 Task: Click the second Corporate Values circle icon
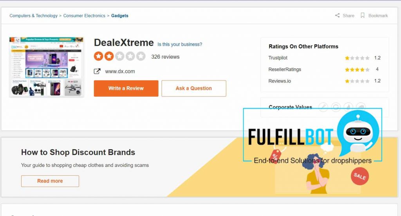[336, 107]
